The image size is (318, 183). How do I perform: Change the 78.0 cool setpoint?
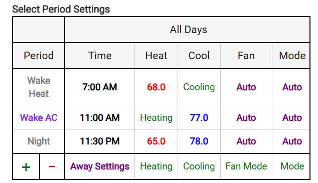[199, 141]
